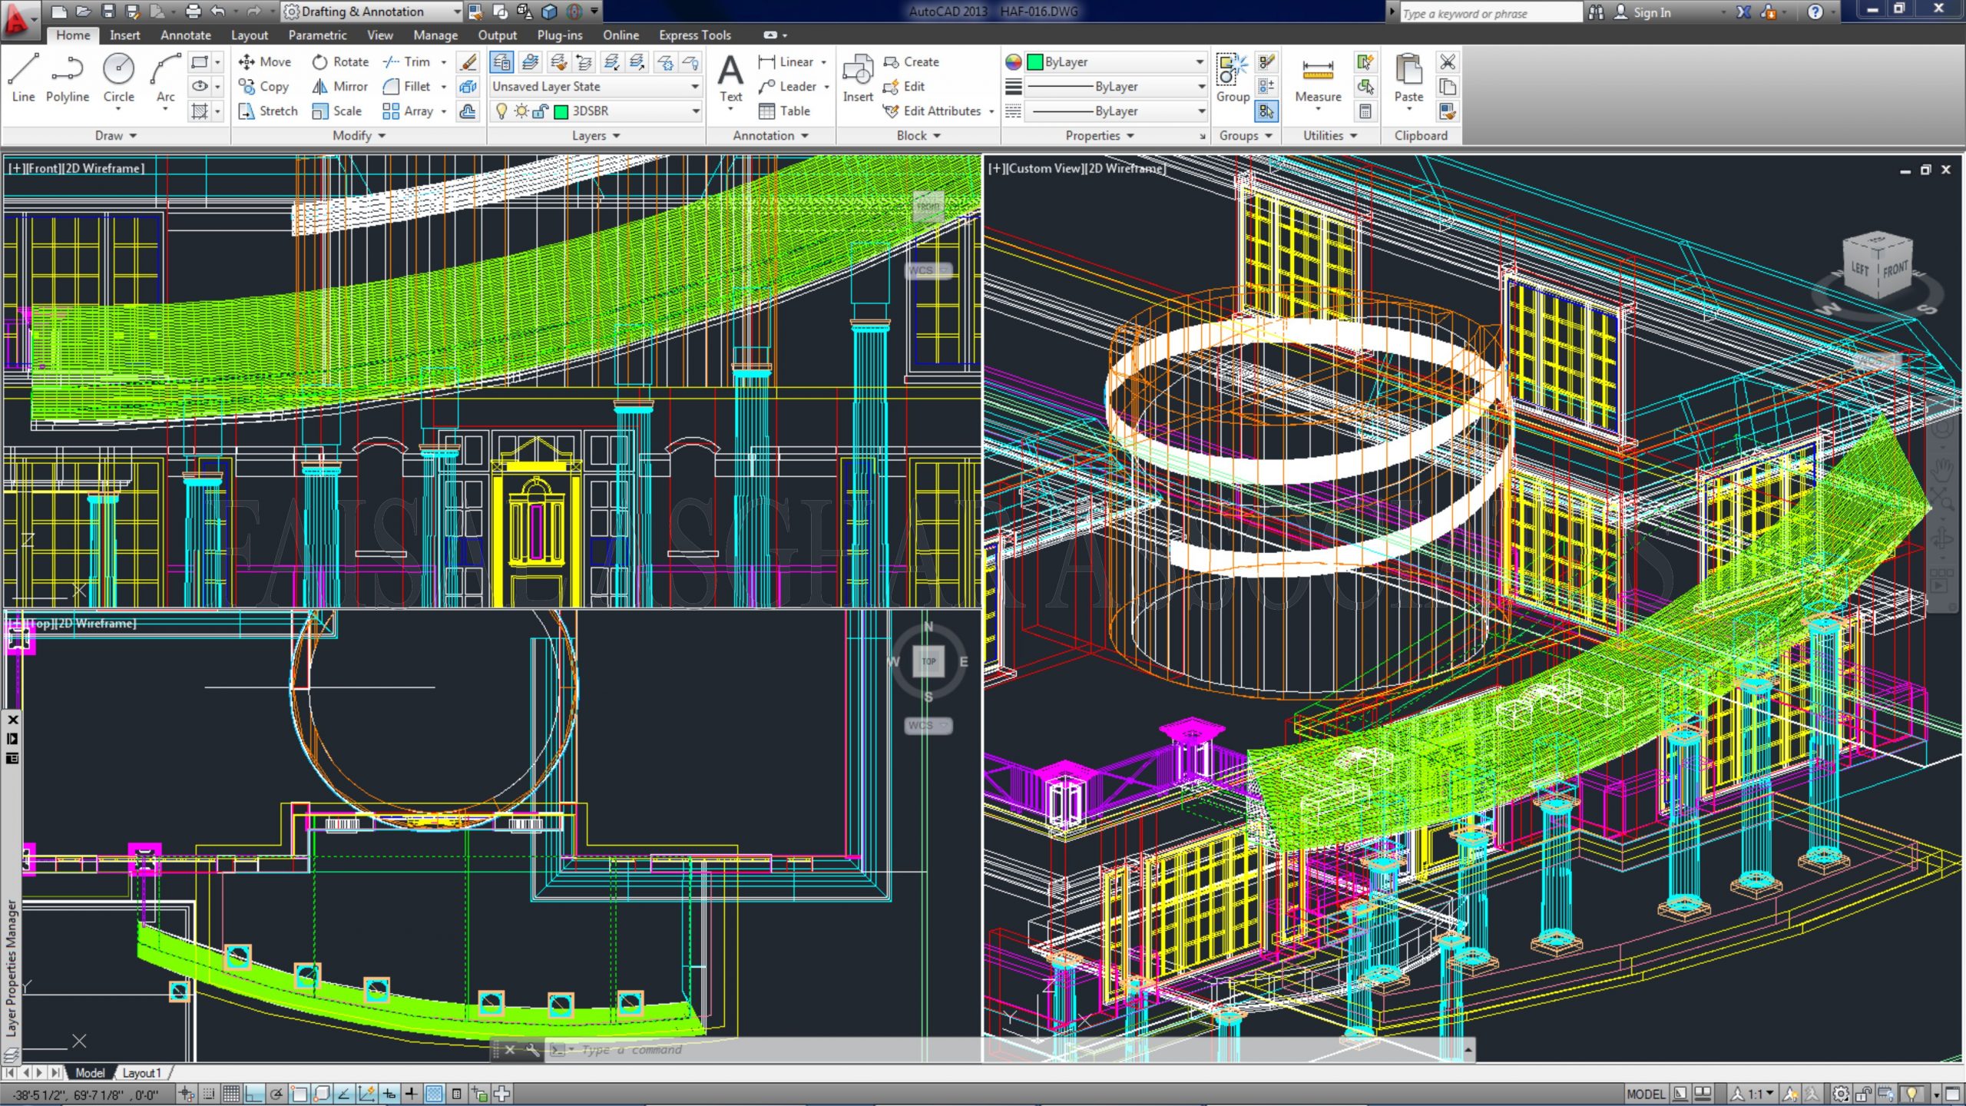Toggle Ortho Mode in the status bar
Image resolution: width=1966 pixels, height=1106 pixels.
254,1094
